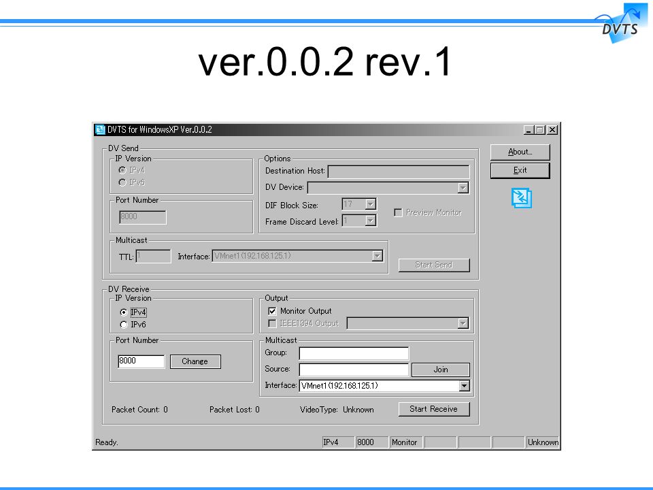The width and height of the screenshot is (653, 490).
Task: Click the Unknown status bar cell
Action: click(x=543, y=442)
